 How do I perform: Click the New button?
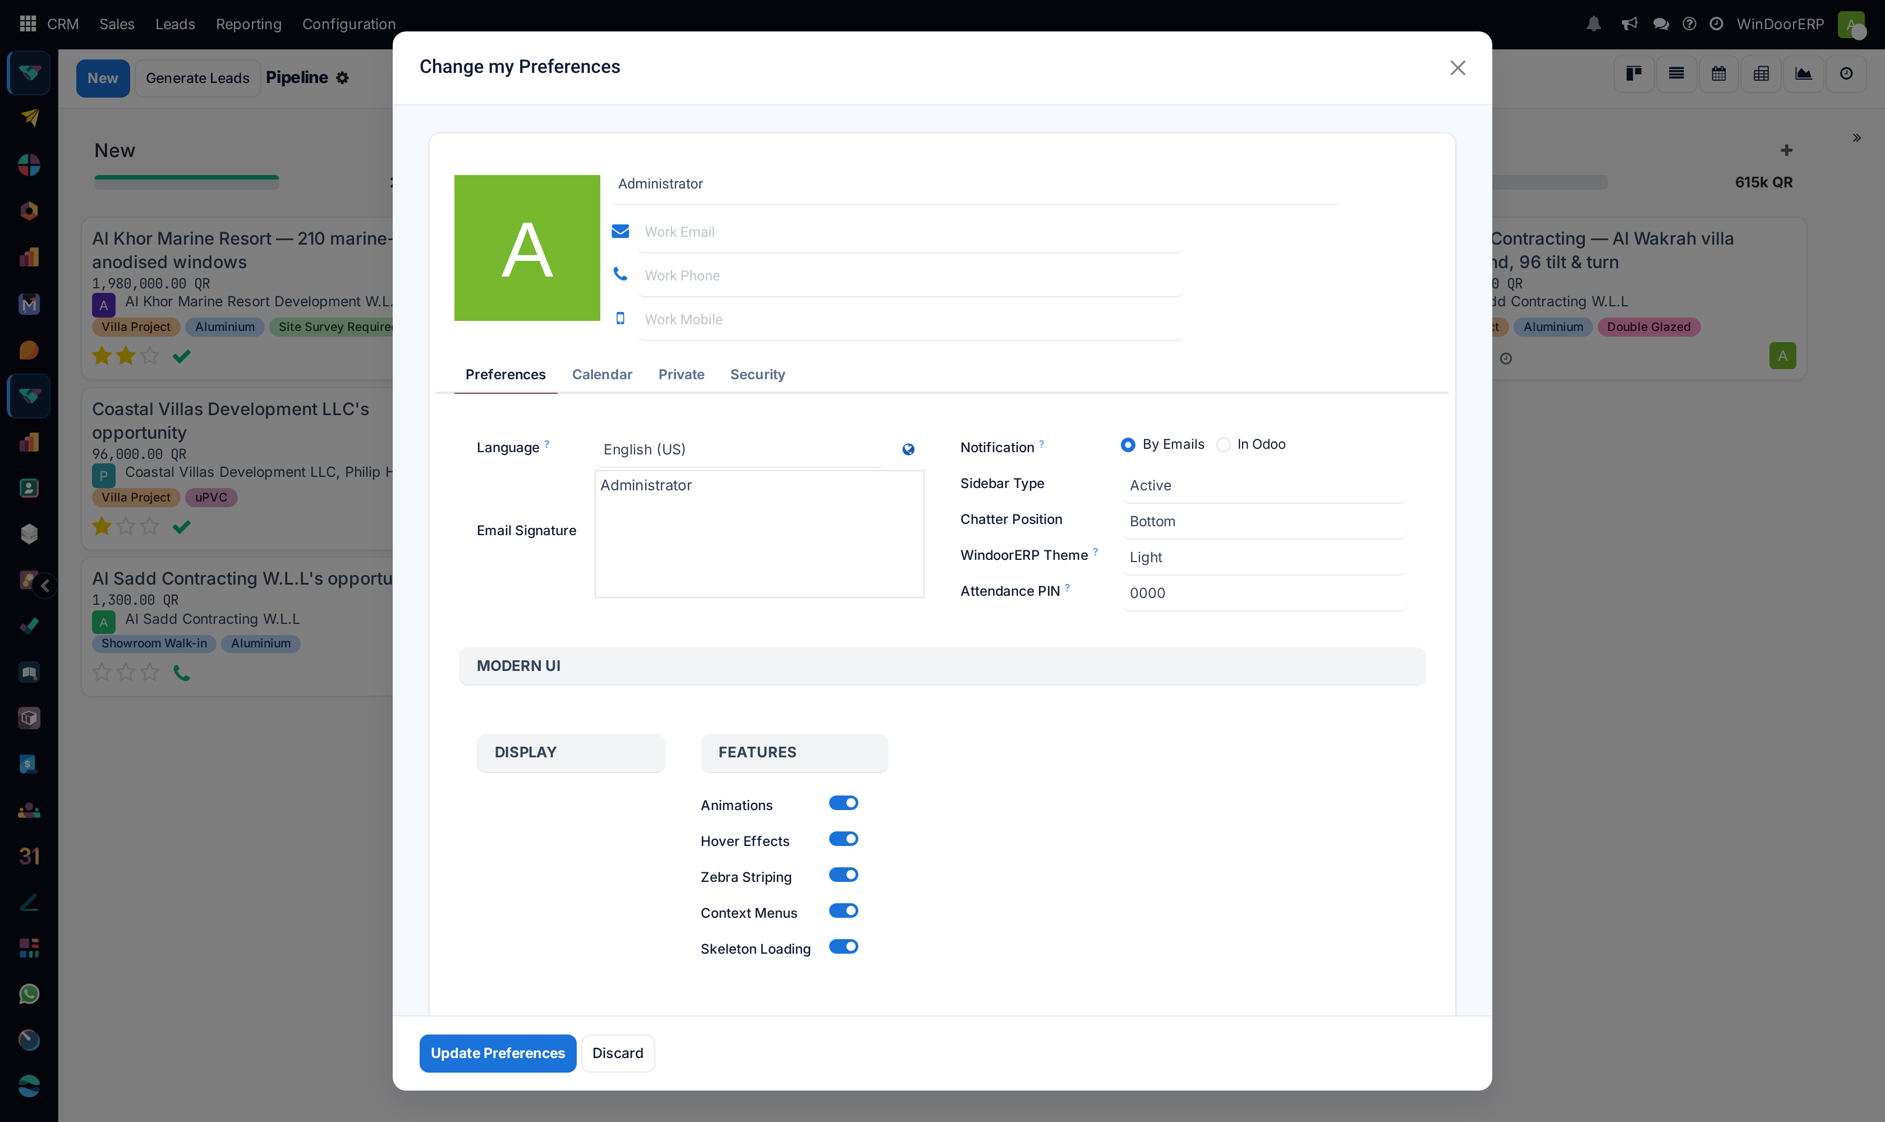103,78
